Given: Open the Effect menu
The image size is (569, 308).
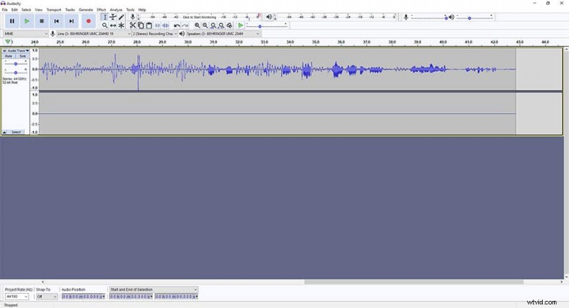Looking at the screenshot, I should pos(101,10).
